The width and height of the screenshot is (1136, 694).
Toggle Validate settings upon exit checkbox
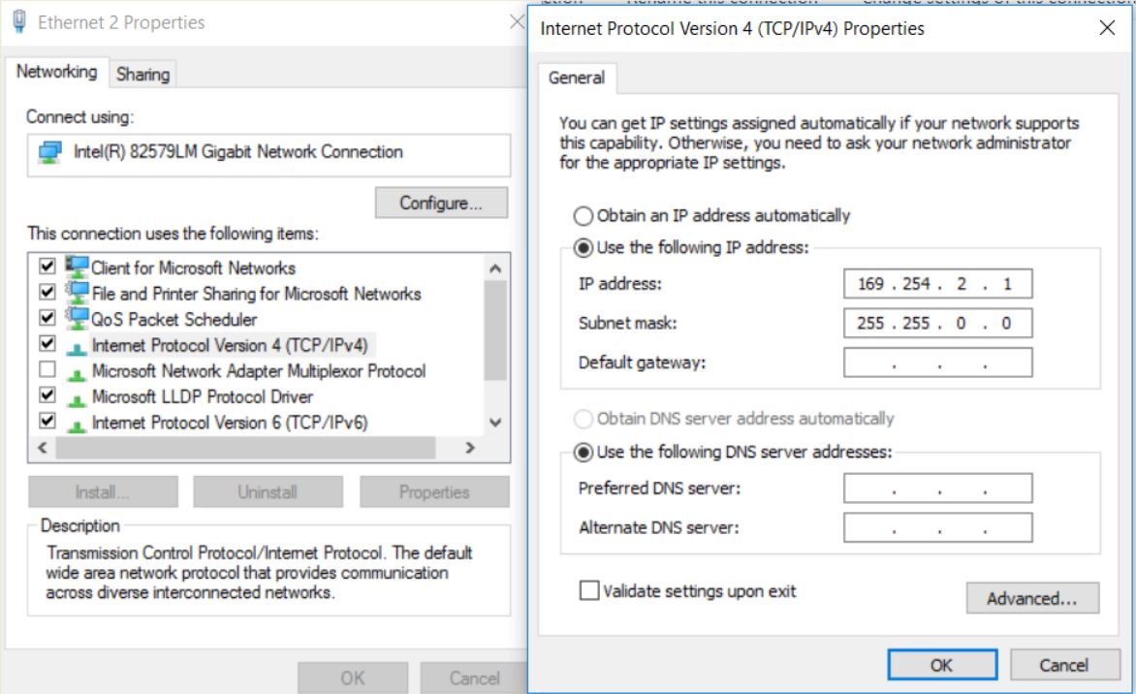pyautogui.click(x=589, y=590)
